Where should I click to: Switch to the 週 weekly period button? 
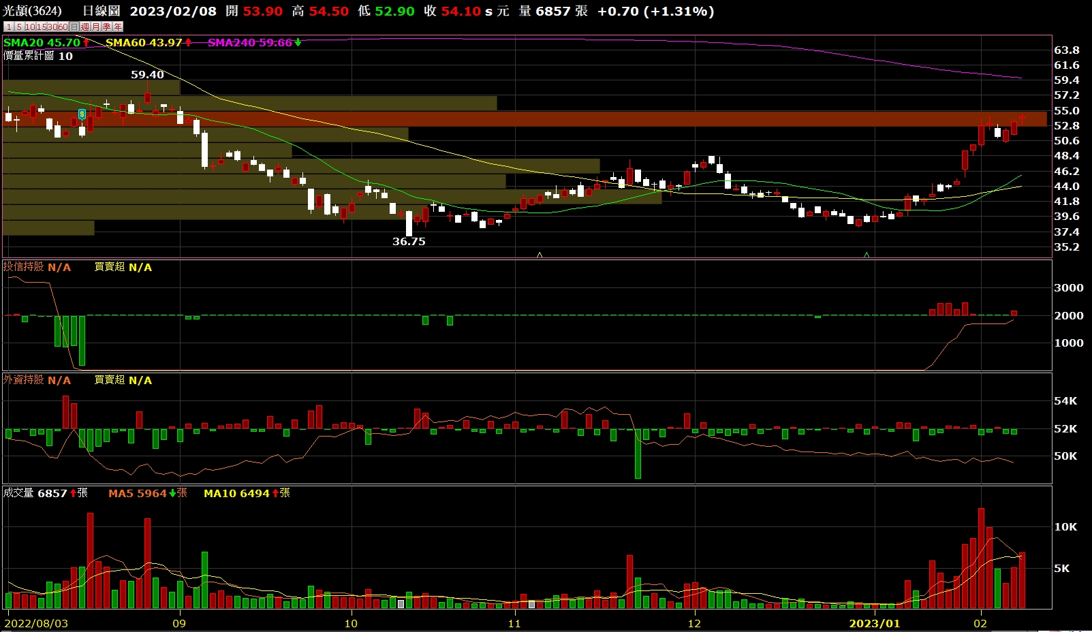(x=84, y=27)
